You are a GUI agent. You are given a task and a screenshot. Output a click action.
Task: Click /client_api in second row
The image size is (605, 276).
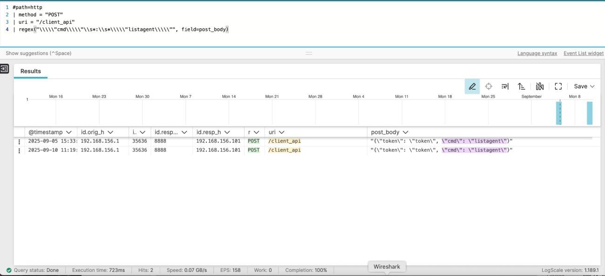coord(285,150)
